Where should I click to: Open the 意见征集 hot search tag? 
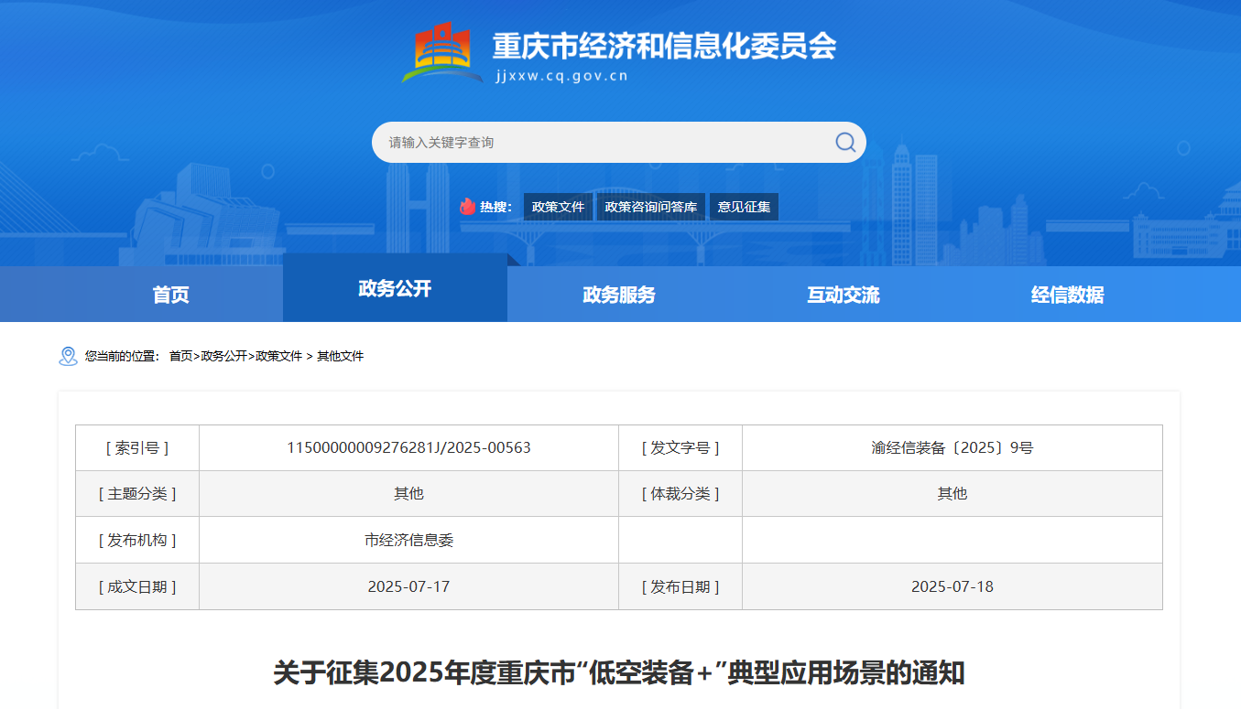pyautogui.click(x=744, y=207)
